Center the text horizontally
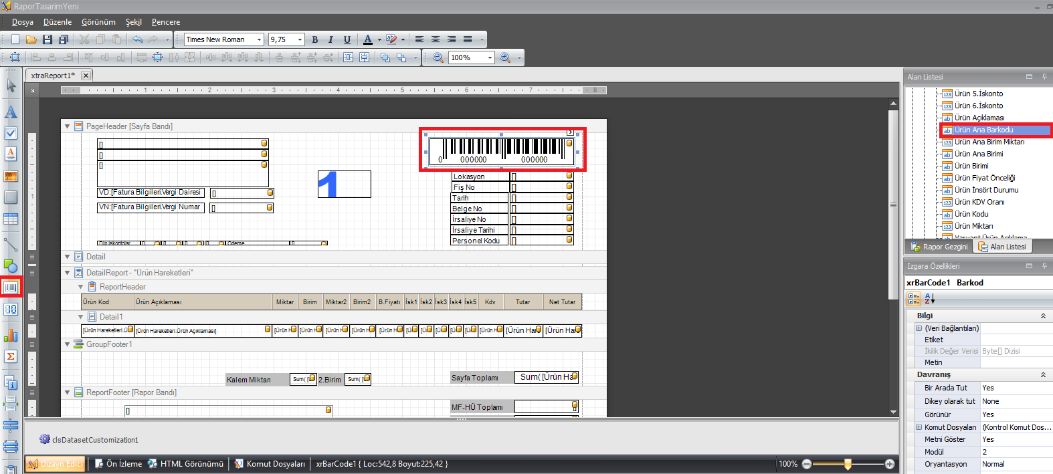 pos(436,39)
